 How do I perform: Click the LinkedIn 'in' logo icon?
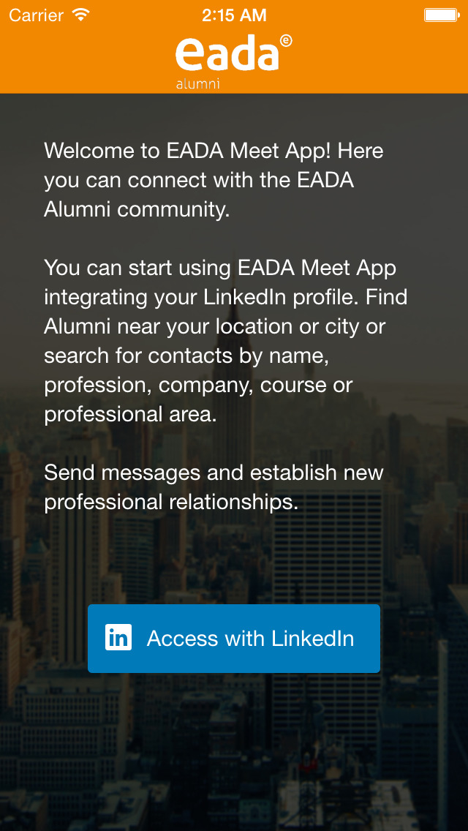point(118,638)
